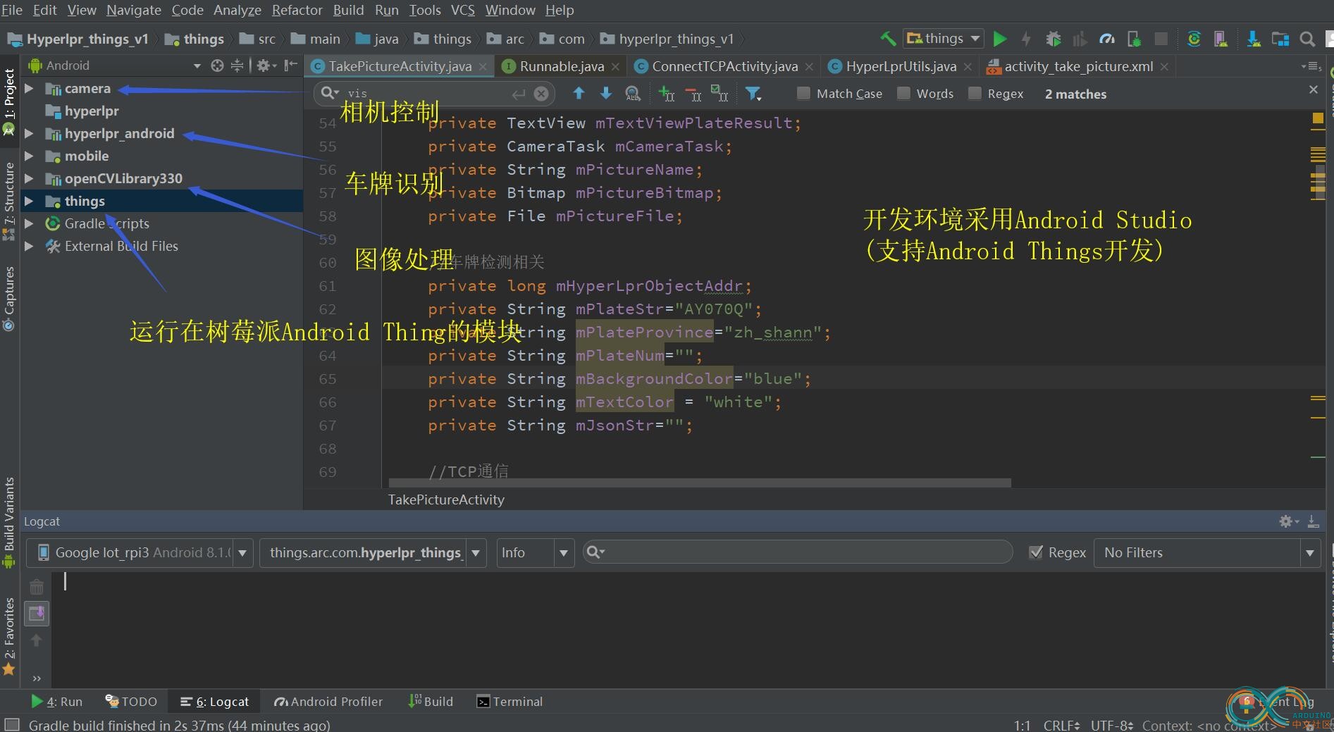This screenshot has width=1334, height=732.
Task: Open the Project Structure icon
Action: click(1280, 39)
